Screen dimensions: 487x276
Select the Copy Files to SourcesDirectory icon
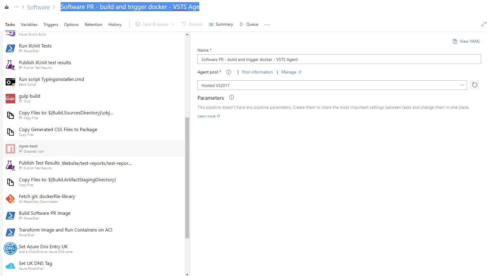pos(10,115)
